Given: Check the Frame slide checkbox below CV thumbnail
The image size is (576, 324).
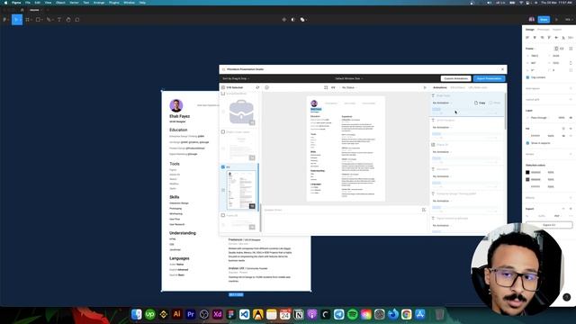Looking at the screenshot, I should pyautogui.click(x=223, y=215).
